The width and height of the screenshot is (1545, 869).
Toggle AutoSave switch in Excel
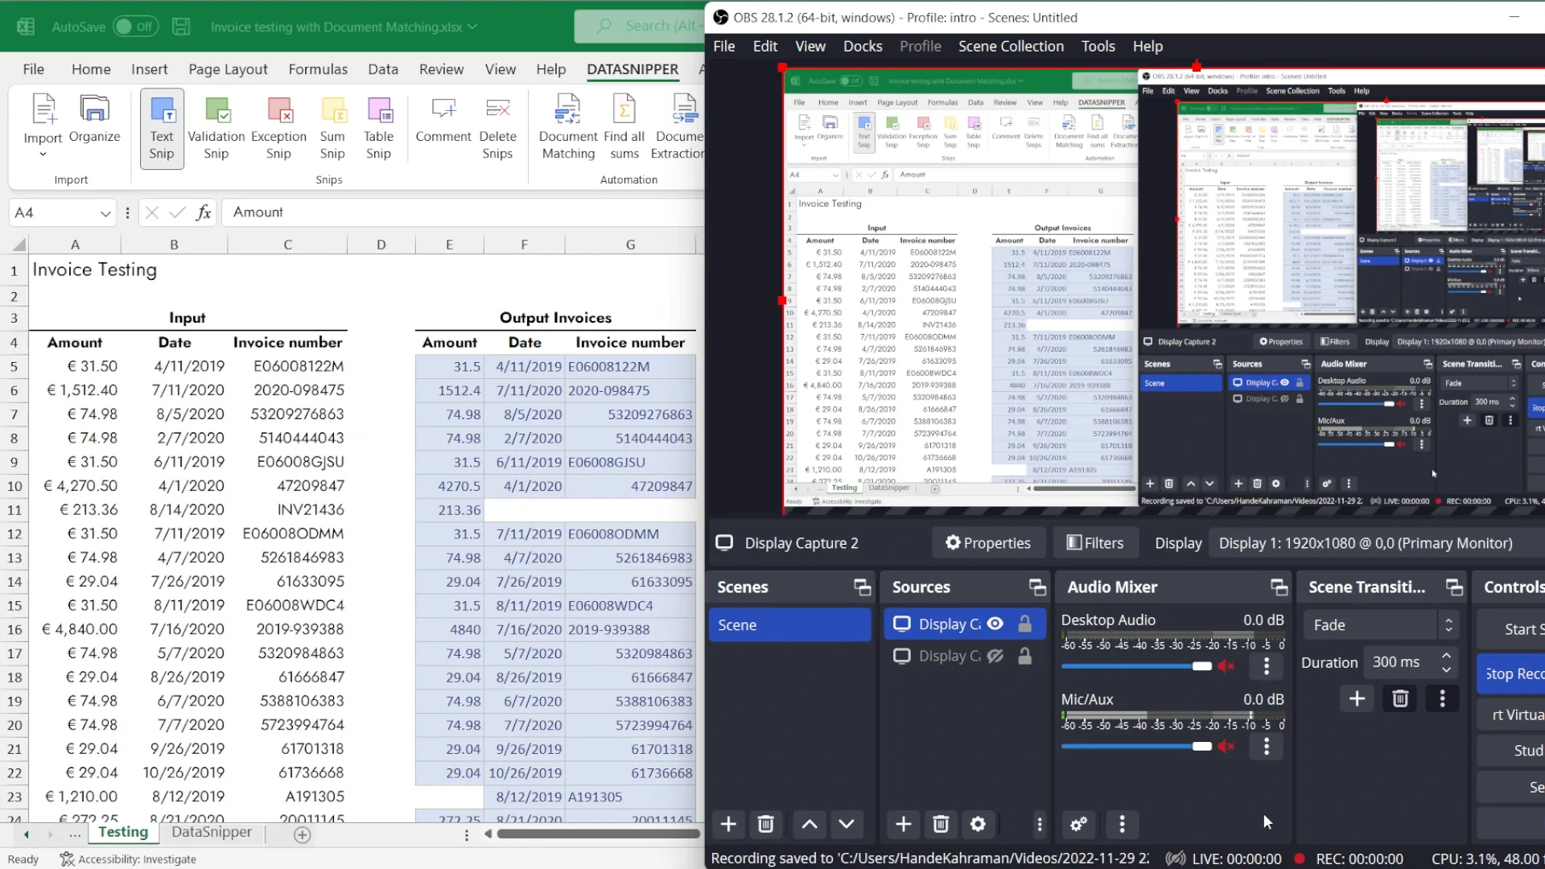tap(134, 27)
